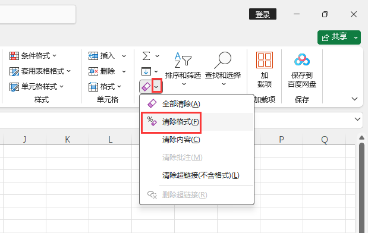The width and height of the screenshot is (368, 233).
Task: Click the Clear eraser icon
Action: (x=146, y=87)
